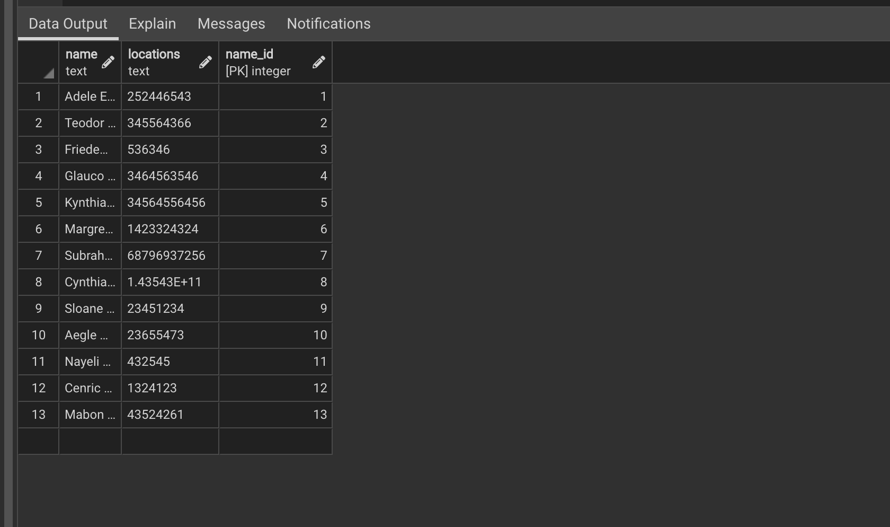Select row number 1 header
Screen dimensions: 890x527
(x=38, y=96)
